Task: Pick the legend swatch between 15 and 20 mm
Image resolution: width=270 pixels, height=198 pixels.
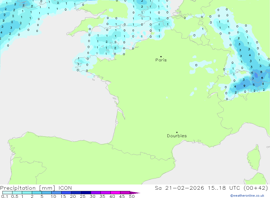Action: (66, 193)
